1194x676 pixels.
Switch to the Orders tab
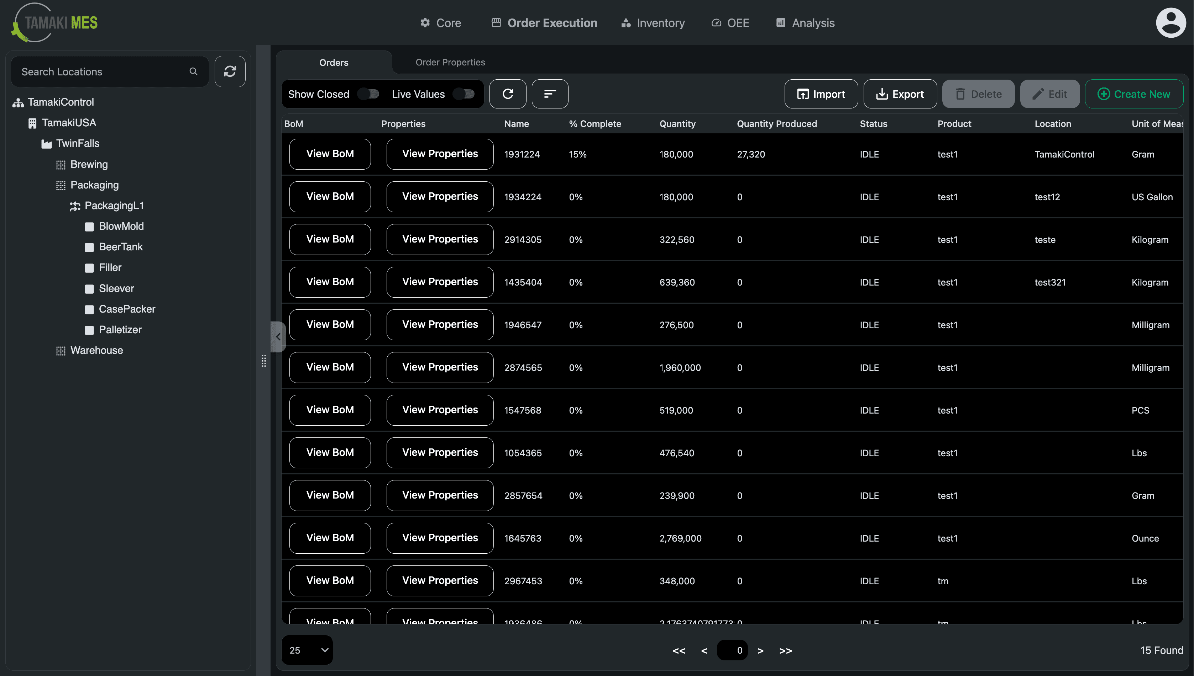pyautogui.click(x=334, y=62)
